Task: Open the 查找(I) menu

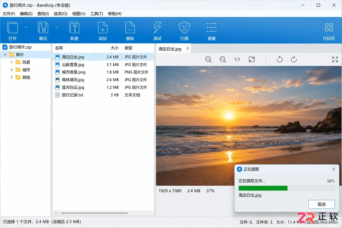Action: pos(43,14)
